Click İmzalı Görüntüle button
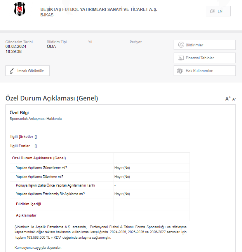This screenshot has height=252, width=242. point(28,71)
